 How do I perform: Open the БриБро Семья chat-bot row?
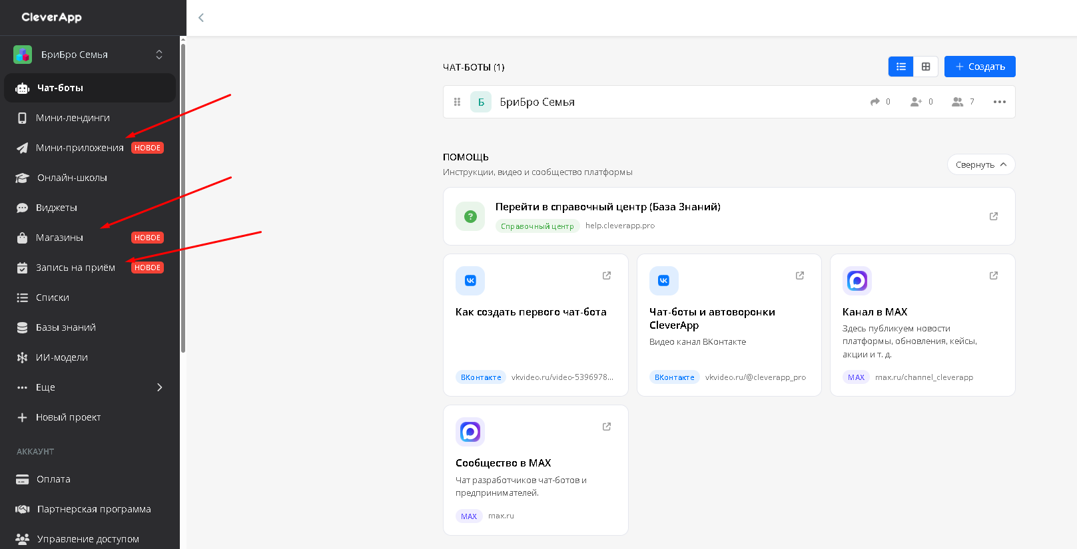pos(729,102)
